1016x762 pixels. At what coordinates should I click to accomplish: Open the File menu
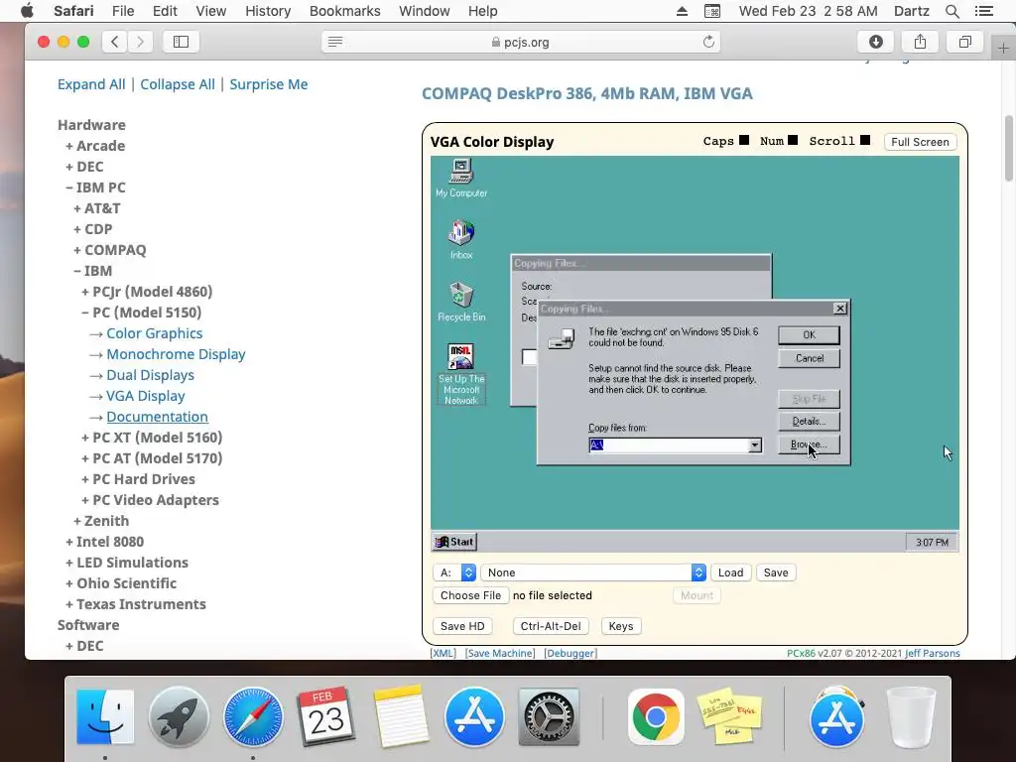pyautogui.click(x=123, y=11)
